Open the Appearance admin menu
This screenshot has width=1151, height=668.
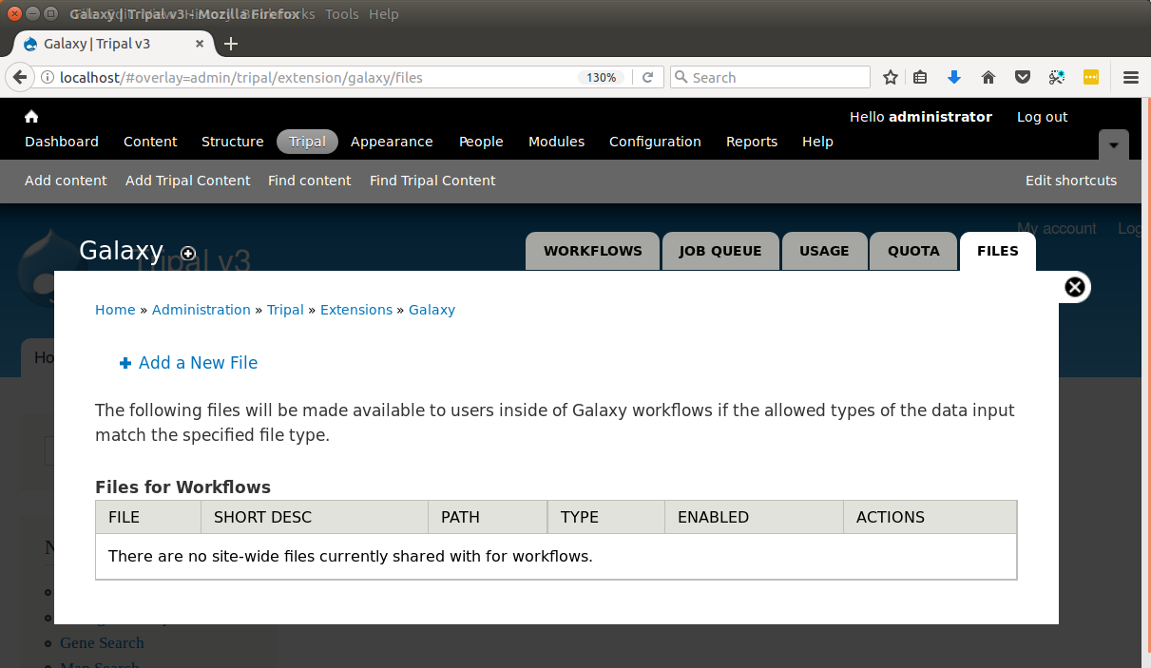coord(392,142)
